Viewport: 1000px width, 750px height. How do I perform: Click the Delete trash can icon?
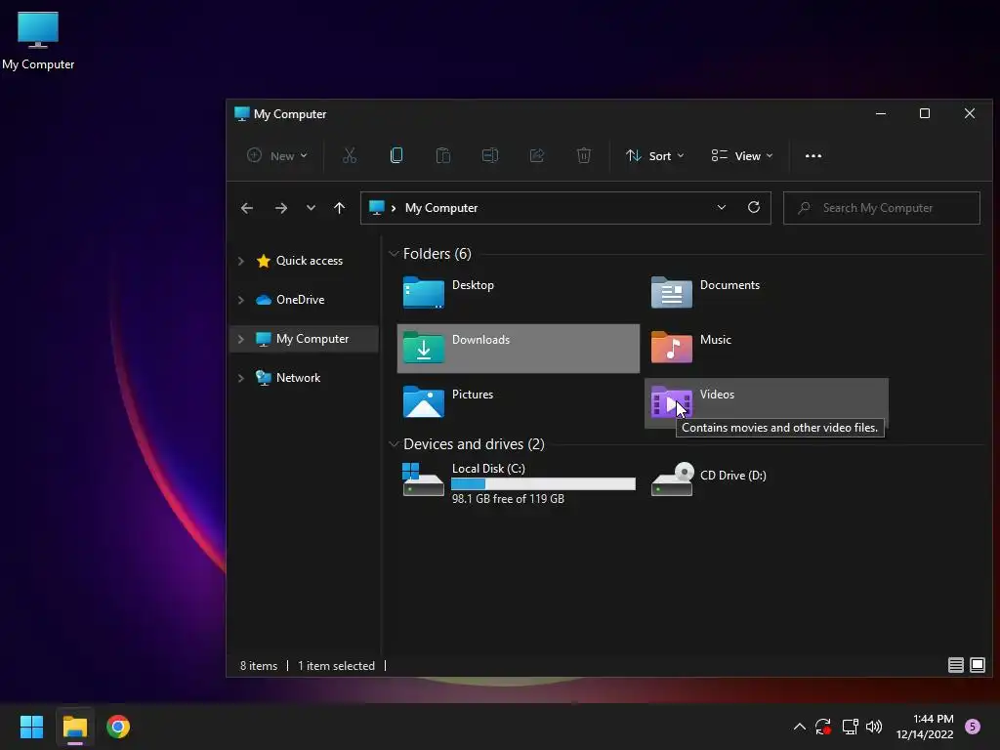tap(584, 155)
